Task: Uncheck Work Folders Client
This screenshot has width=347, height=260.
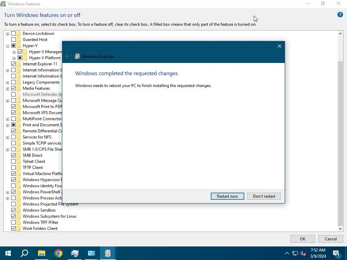Action: pos(13,229)
